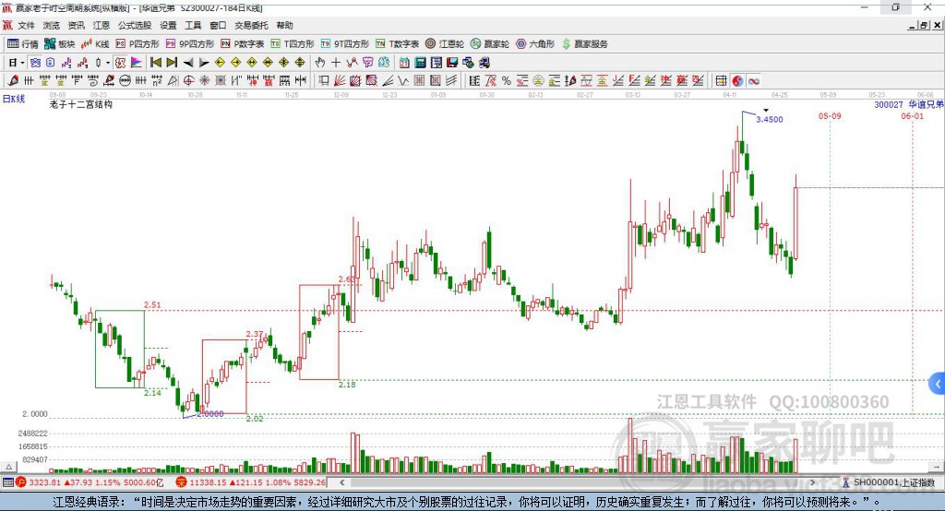Open the 江恩轮 Gann wheel
This screenshot has width=945, height=511.
pyautogui.click(x=445, y=44)
